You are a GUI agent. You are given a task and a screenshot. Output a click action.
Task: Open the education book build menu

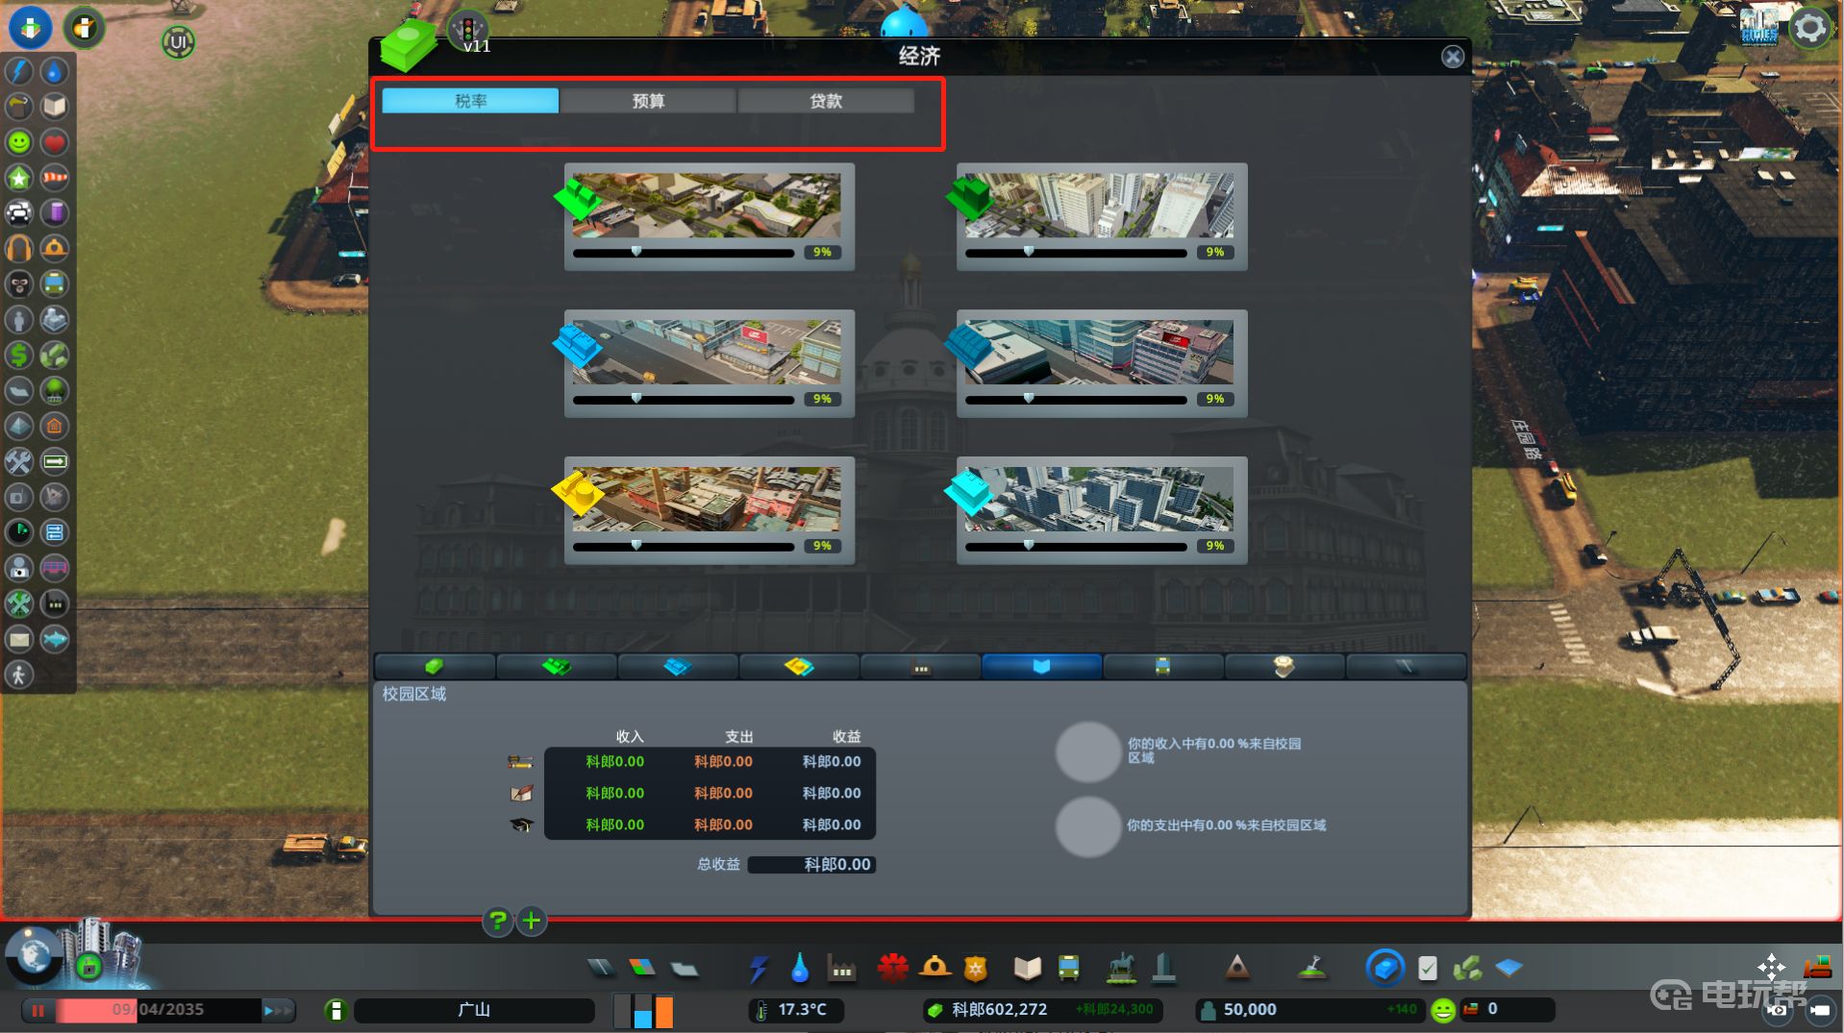[1028, 968]
